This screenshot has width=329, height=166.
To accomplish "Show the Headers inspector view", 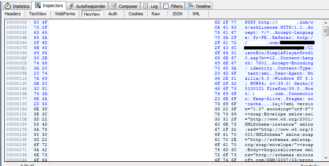I will (x=13, y=14).
